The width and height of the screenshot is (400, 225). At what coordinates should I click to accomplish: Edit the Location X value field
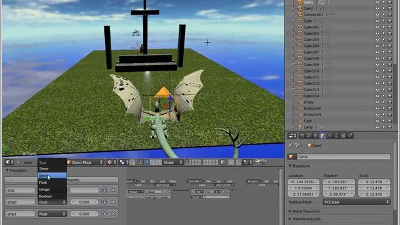point(304,182)
